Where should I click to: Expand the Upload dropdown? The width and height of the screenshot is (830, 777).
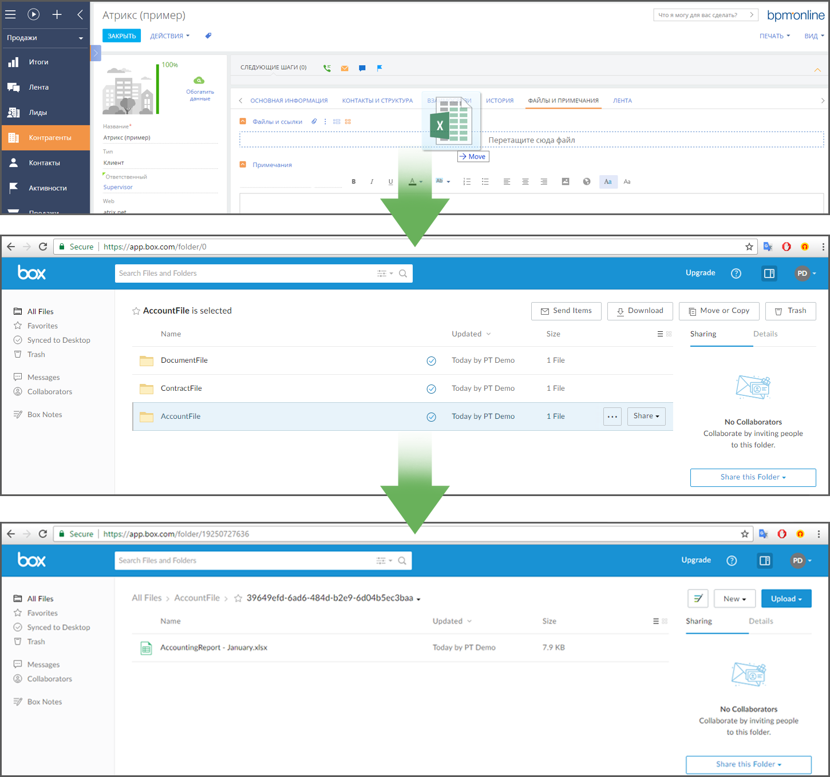pyautogui.click(x=786, y=598)
